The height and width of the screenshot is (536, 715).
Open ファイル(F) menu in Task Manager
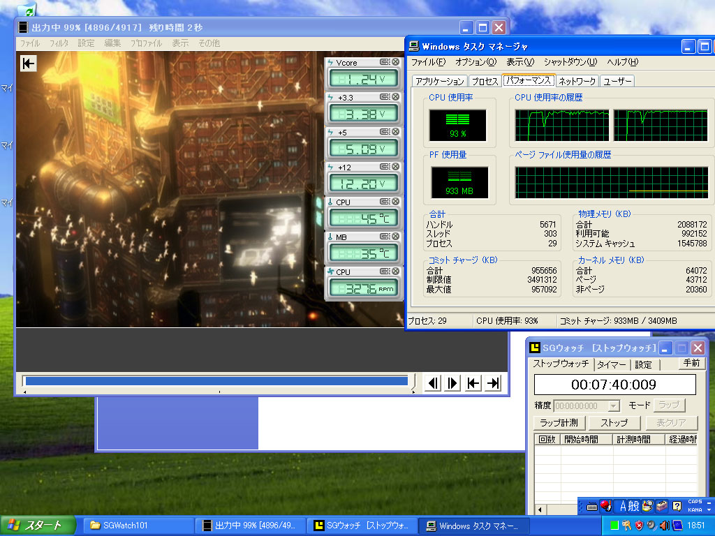click(x=428, y=62)
